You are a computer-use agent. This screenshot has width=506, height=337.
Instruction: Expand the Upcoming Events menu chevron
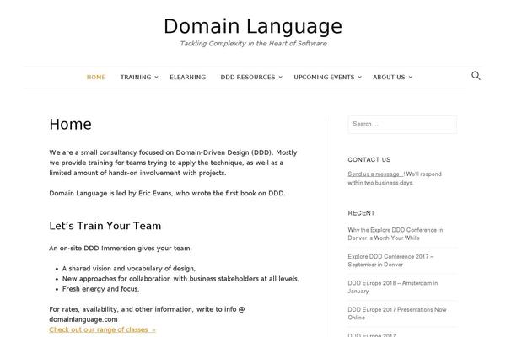coord(360,77)
